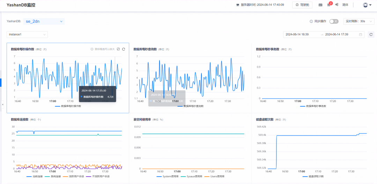
Task: Open the user avatar menu
Action: [x=367, y=5]
